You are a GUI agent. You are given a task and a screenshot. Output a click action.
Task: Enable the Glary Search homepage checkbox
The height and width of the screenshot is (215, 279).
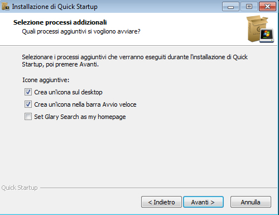click(28, 117)
